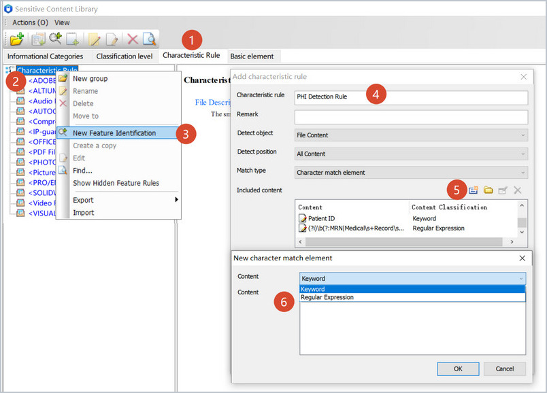Click the <Video tree node icon
547x393 pixels.
click(21, 203)
